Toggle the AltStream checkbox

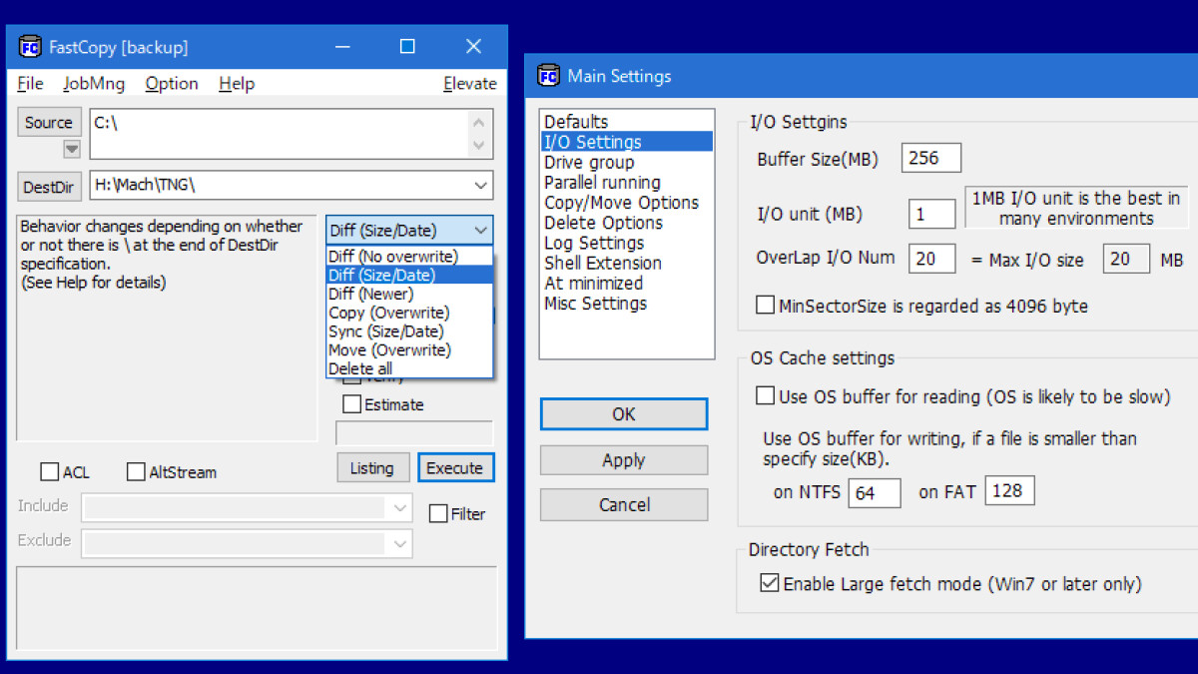(x=136, y=471)
